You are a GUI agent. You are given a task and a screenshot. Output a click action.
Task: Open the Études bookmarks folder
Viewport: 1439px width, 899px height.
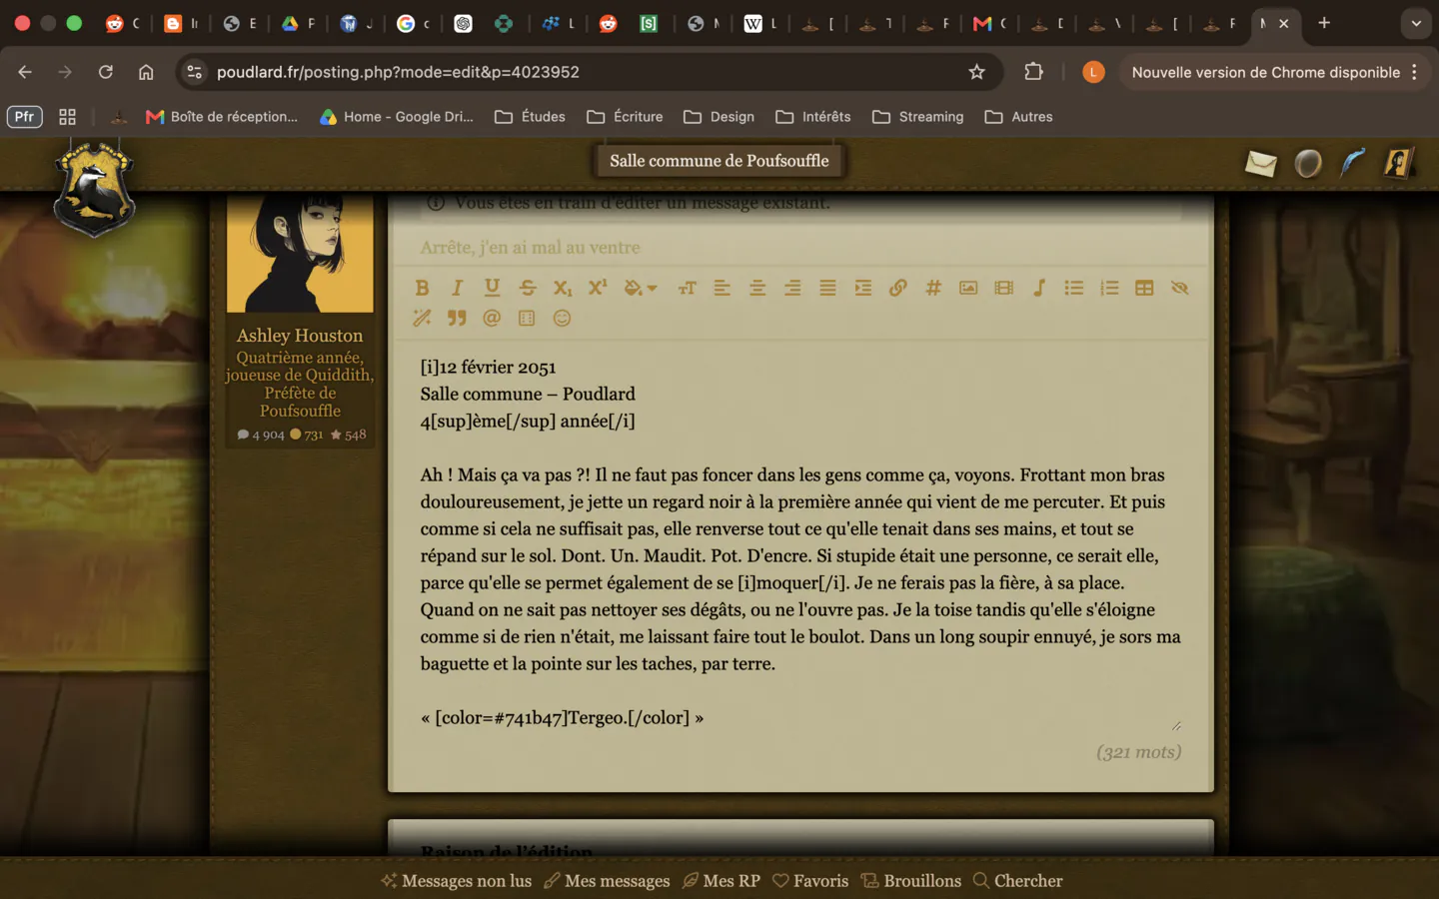pyautogui.click(x=530, y=117)
